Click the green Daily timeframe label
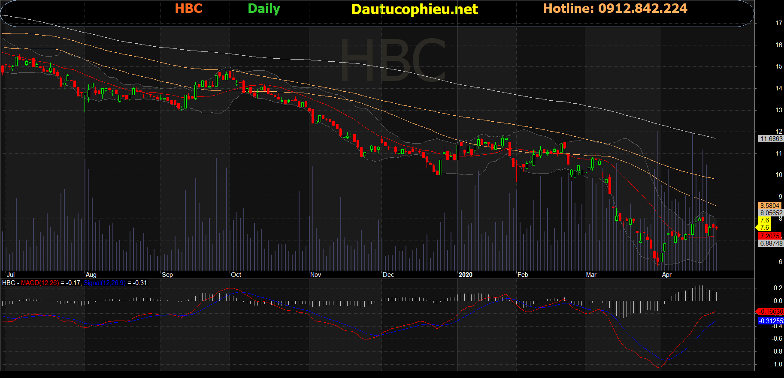 point(264,9)
